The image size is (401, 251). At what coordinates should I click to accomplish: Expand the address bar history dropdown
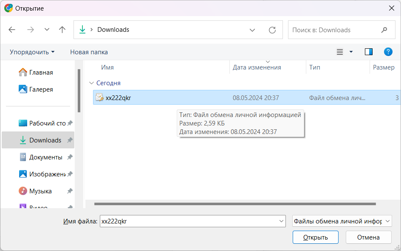[x=252, y=30]
